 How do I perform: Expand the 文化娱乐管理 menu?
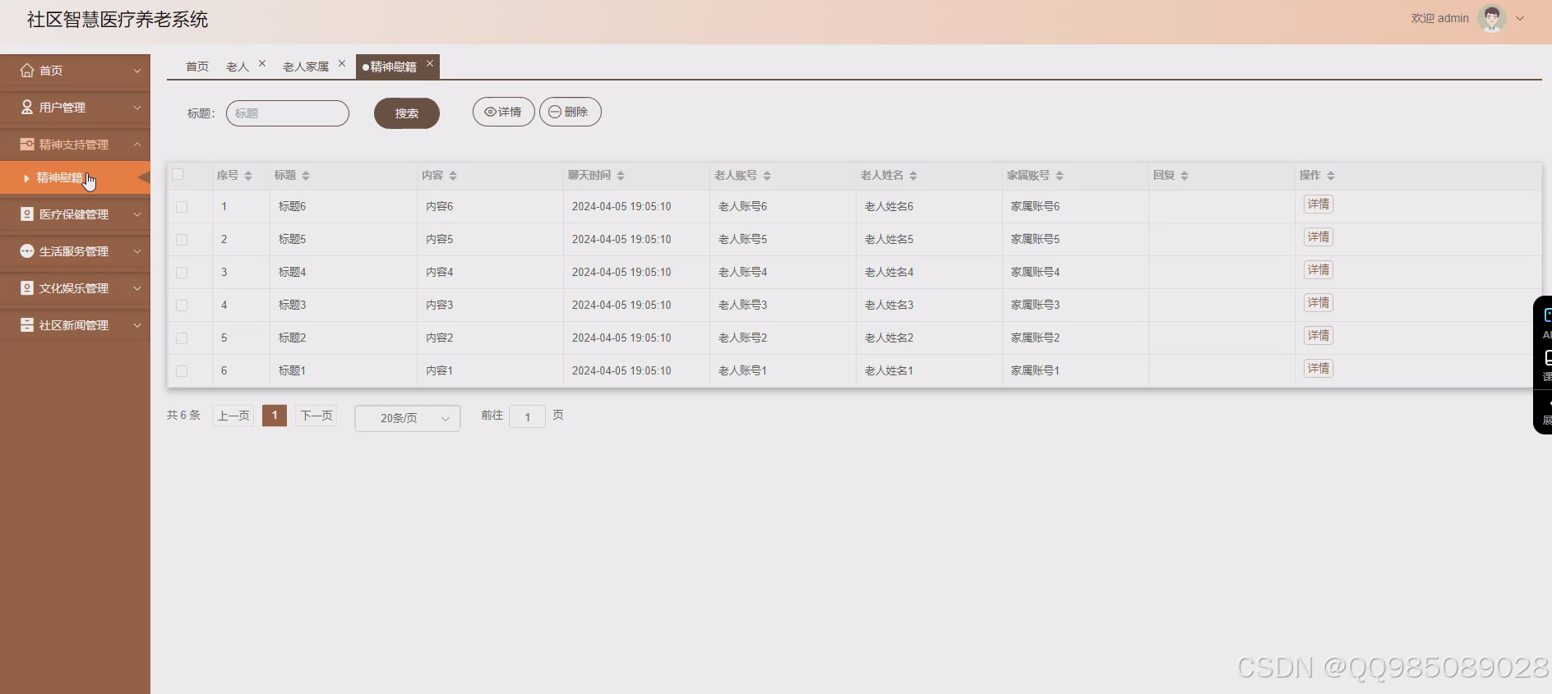click(x=137, y=288)
